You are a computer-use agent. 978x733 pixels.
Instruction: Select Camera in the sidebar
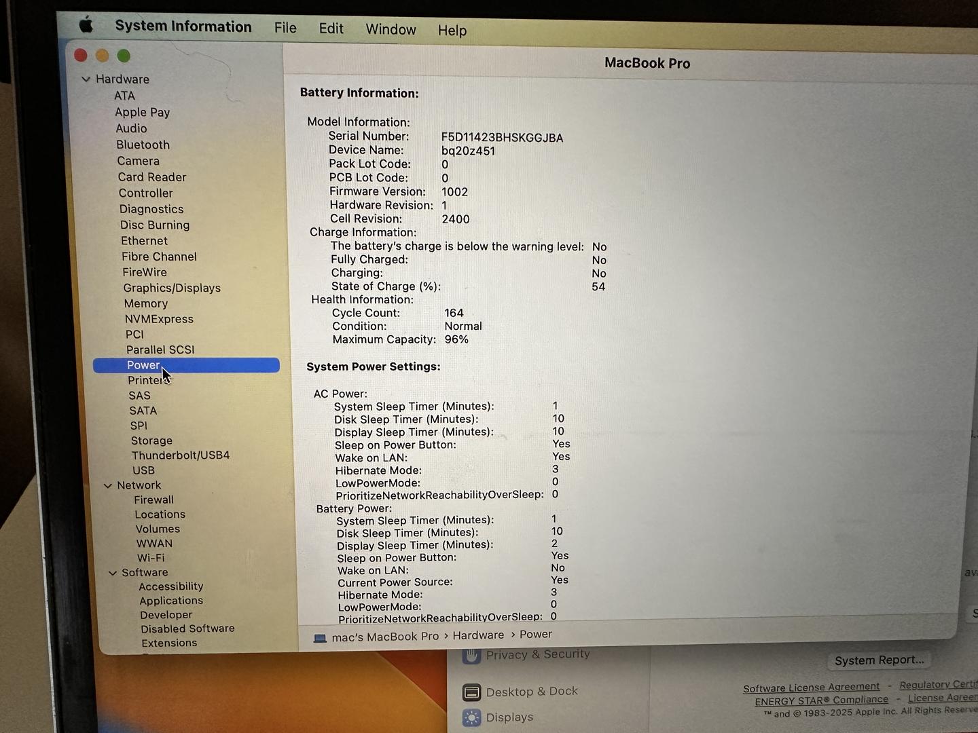(138, 161)
